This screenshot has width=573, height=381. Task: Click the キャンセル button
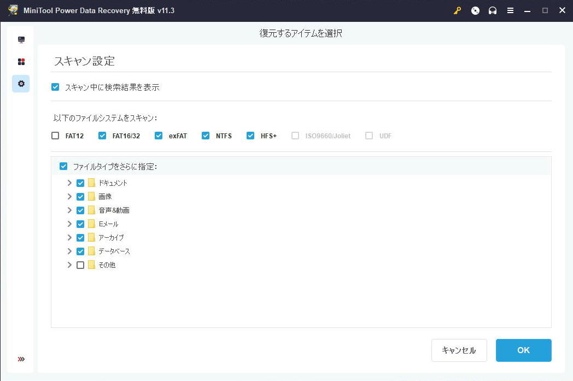(459, 350)
